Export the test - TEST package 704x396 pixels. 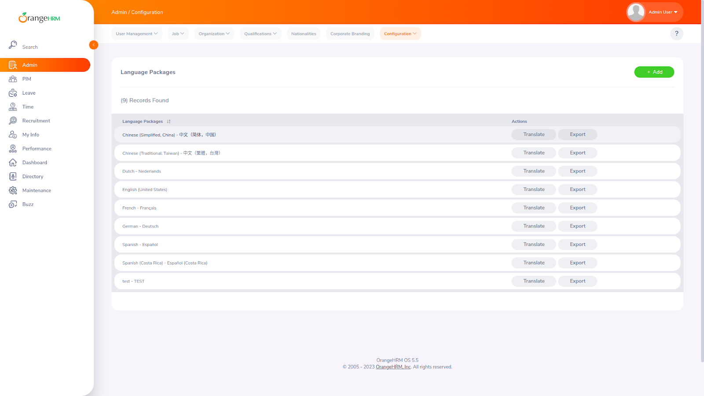[577, 281]
